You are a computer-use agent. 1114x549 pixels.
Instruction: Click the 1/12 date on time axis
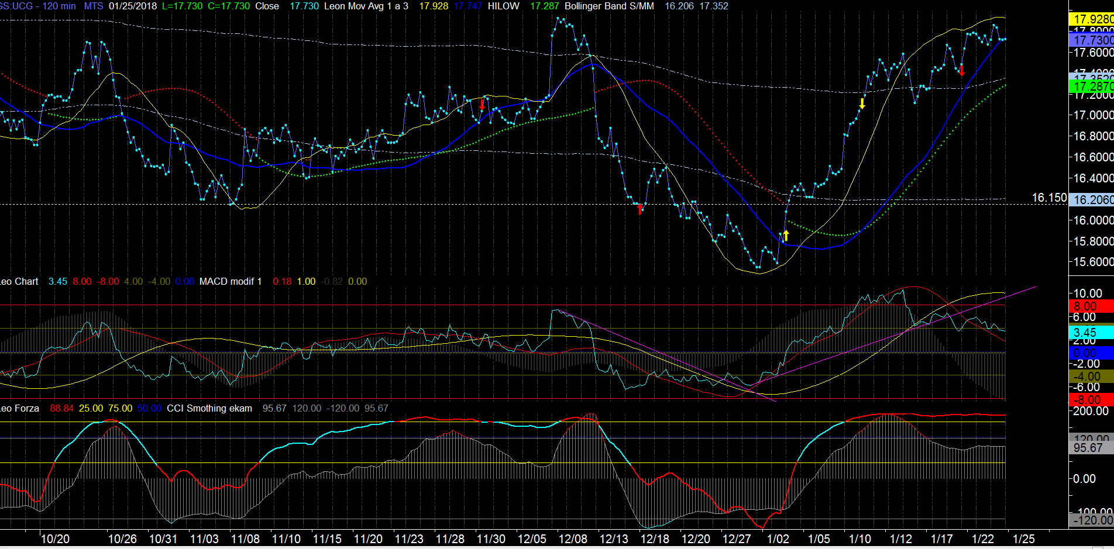901,539
